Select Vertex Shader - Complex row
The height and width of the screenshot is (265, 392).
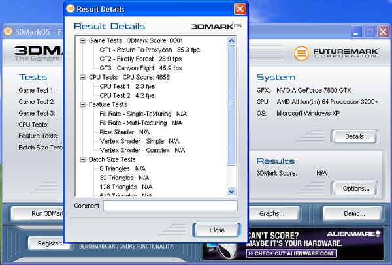point(142,150)
